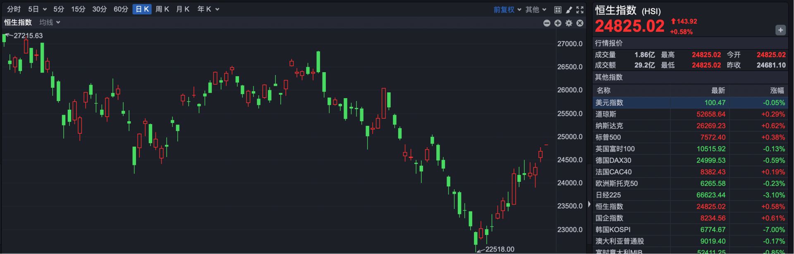Image resolution: width=794 pixels, height=254 pixels.
Task: Select the 德国DAX30 index row
Action: [x=690, y=160]
